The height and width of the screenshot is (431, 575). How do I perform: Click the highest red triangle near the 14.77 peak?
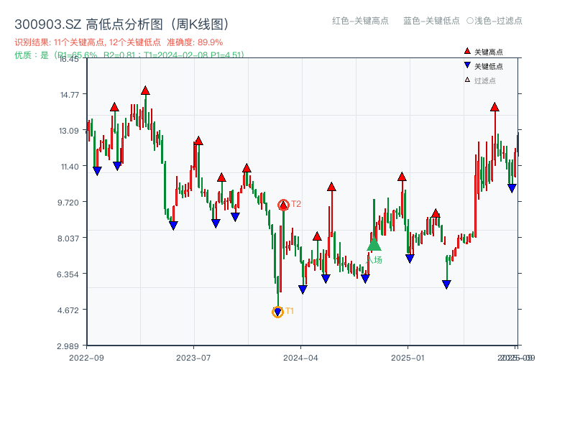coord(144,91)
